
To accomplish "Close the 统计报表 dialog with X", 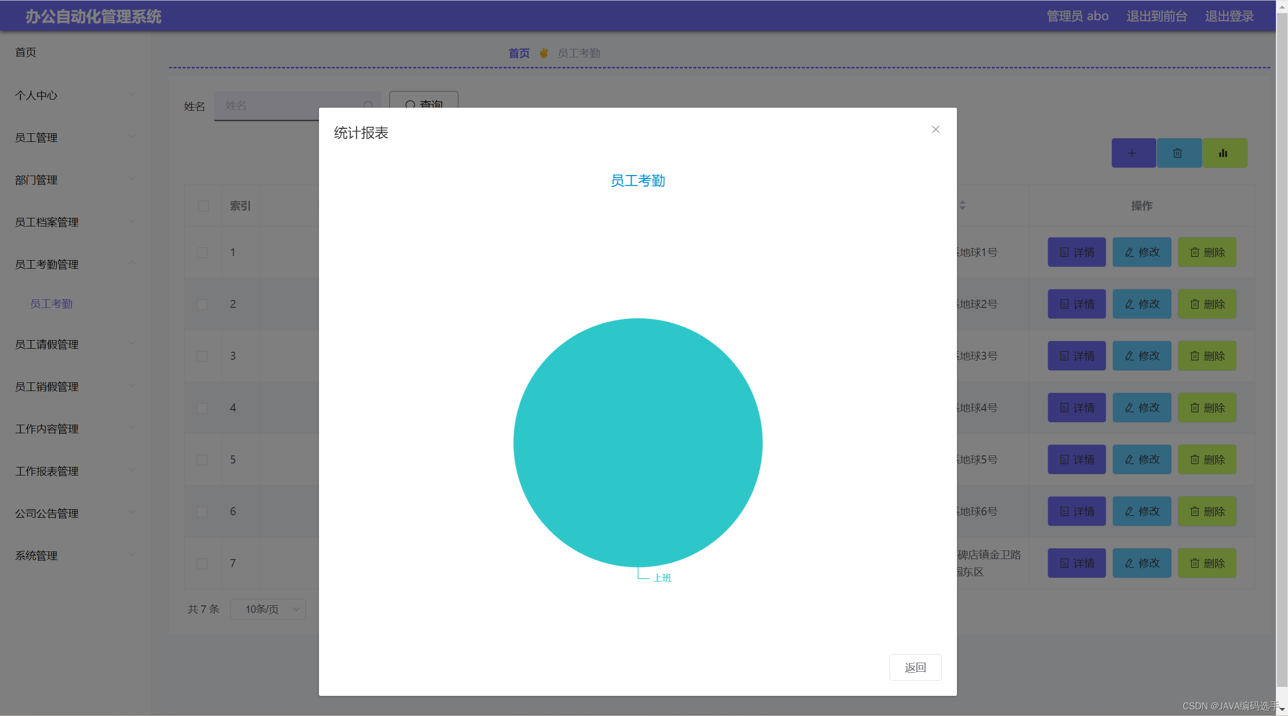I will click(x=935, y=129).
